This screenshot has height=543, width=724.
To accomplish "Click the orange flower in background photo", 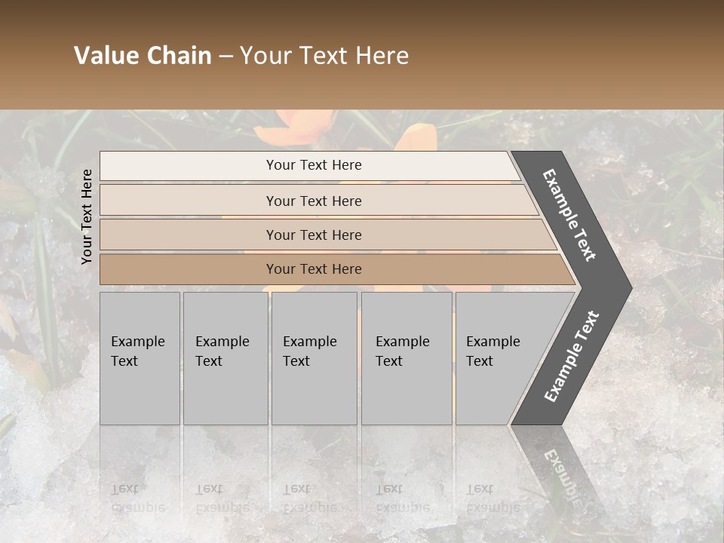I will click(295, 127).
